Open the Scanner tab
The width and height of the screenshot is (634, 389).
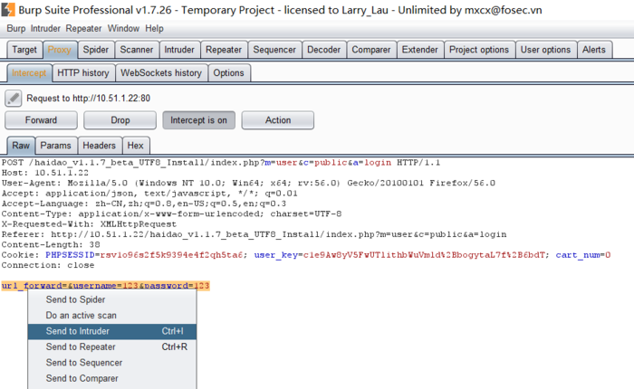137,50
